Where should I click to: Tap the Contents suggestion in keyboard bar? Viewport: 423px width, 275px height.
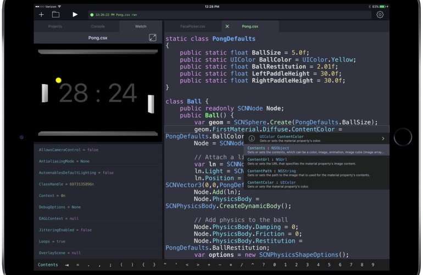(x=47, y=265)
